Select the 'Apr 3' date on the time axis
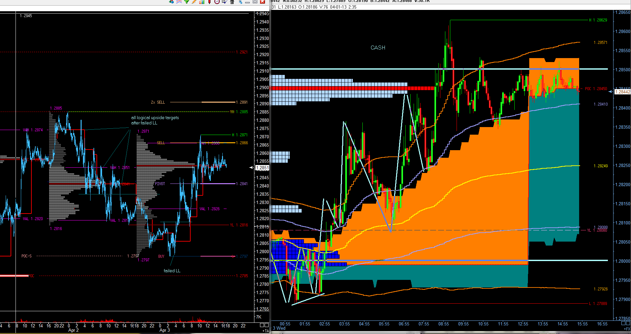This screenshot has height=334, width=631. coord(165,330)
